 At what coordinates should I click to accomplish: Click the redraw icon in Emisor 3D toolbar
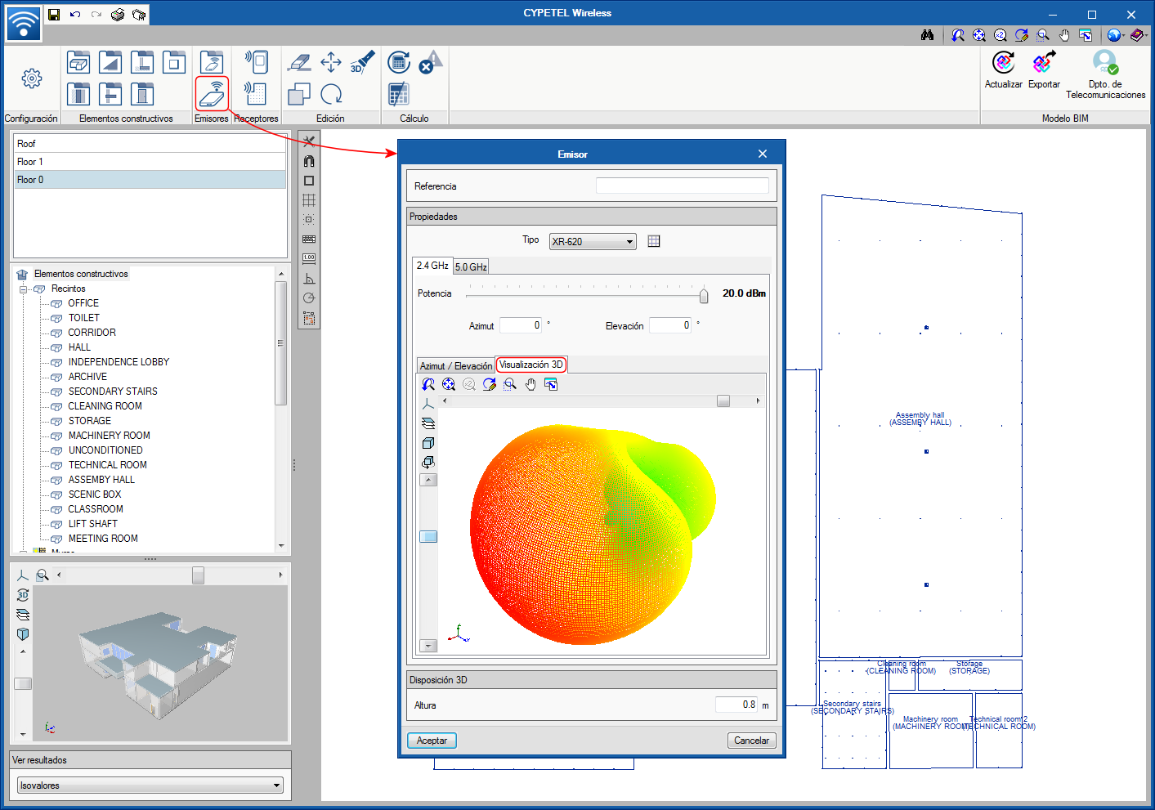click(x=490, y=384)
